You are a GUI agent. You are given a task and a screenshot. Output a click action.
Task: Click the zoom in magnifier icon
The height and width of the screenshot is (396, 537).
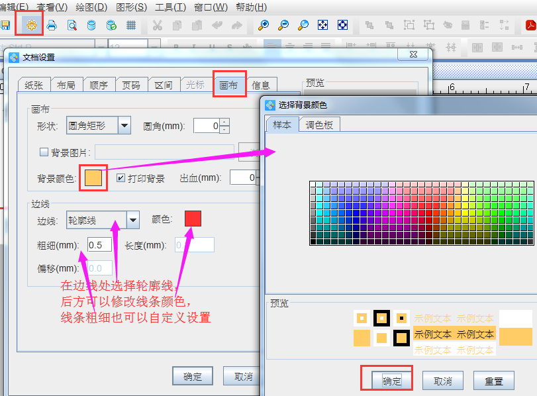coord(264,25)
